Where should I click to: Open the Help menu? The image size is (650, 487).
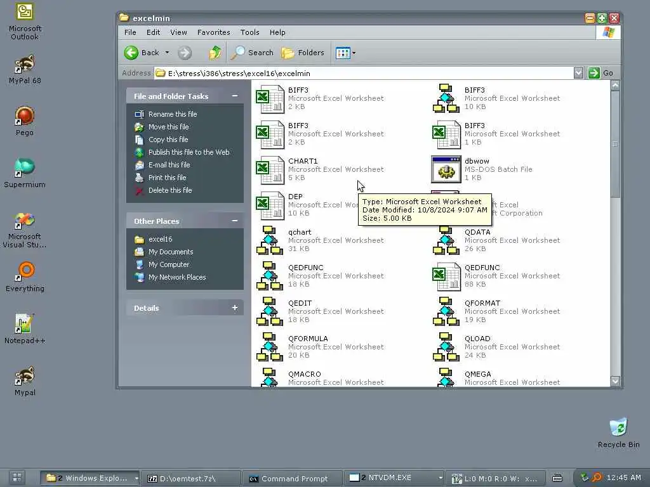click(277, 32)
